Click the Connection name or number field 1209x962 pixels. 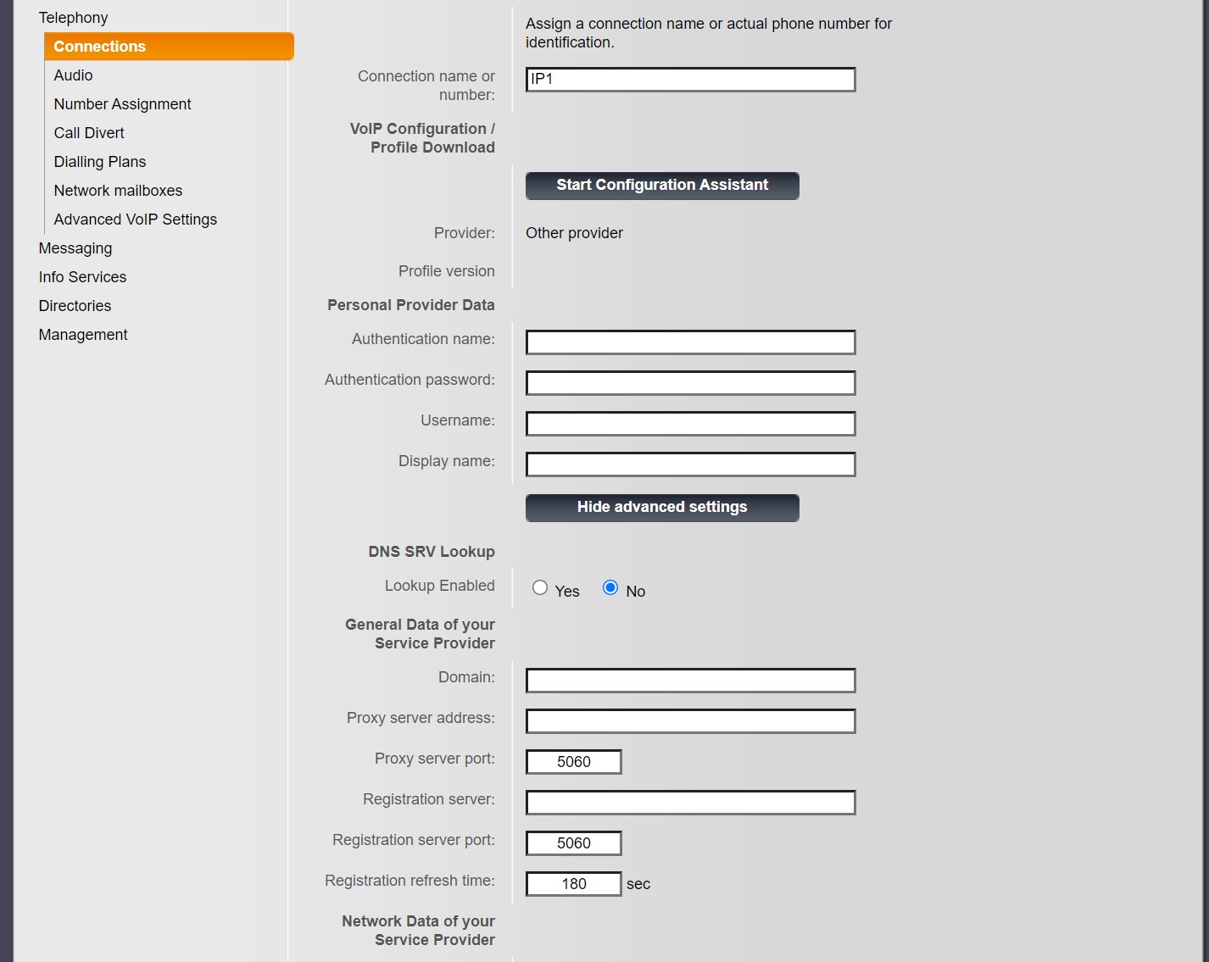point(690,80)
